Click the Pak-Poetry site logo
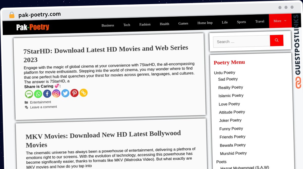The height and width of the screenshot is (169, 303). click(x=33, y=27)
